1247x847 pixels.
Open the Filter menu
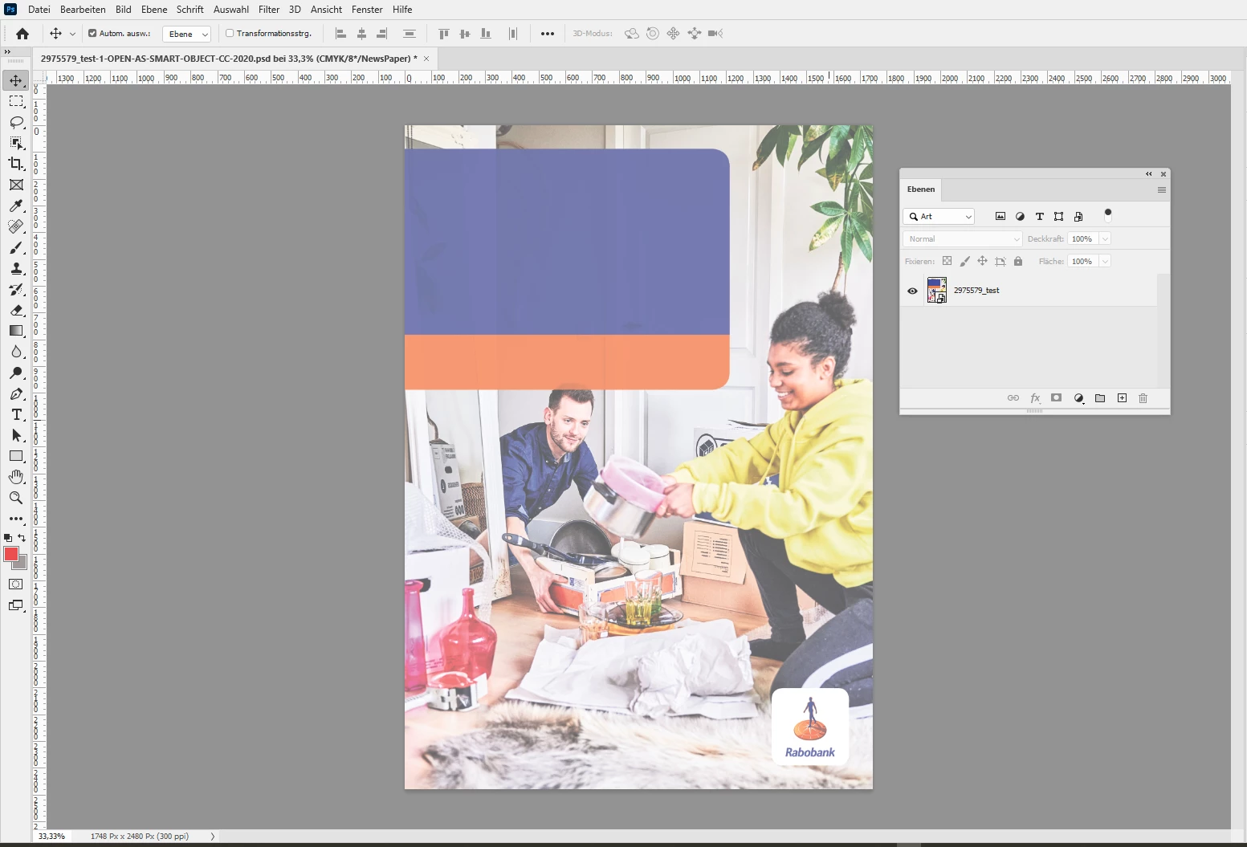coord(269,10)
